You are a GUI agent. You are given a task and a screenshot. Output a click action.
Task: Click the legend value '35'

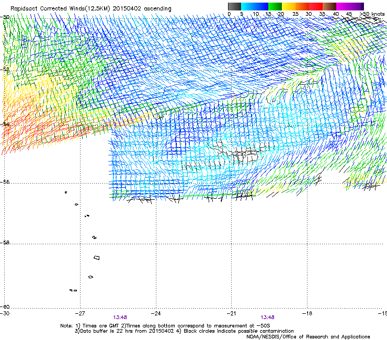322,14
